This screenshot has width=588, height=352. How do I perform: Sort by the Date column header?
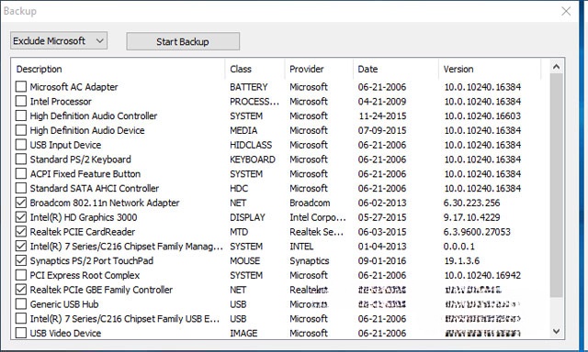coord(367,69)
